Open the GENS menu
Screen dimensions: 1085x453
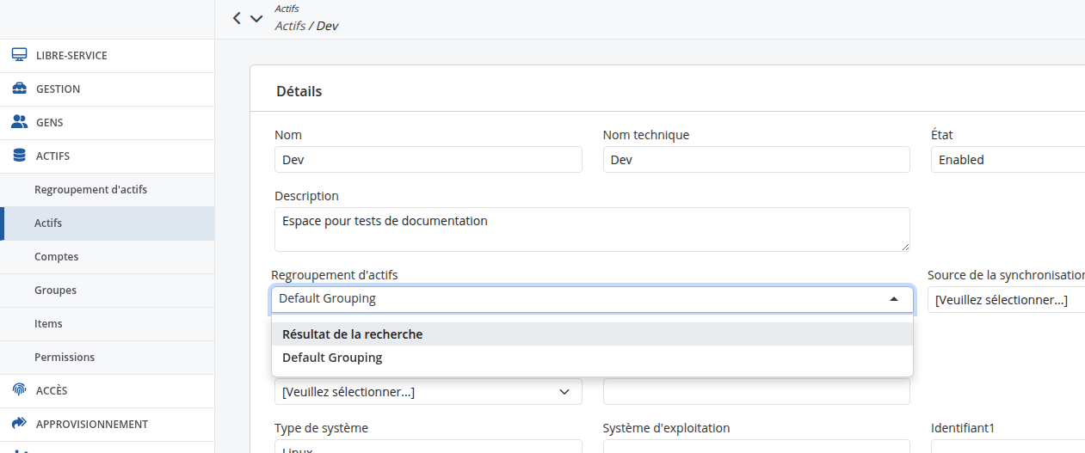(107, 122)
